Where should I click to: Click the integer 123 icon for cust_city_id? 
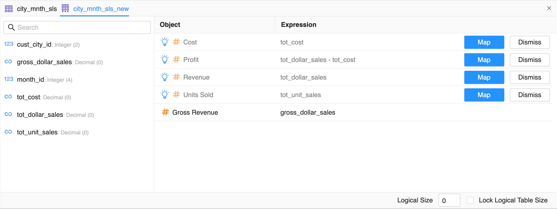coord(9,44)
